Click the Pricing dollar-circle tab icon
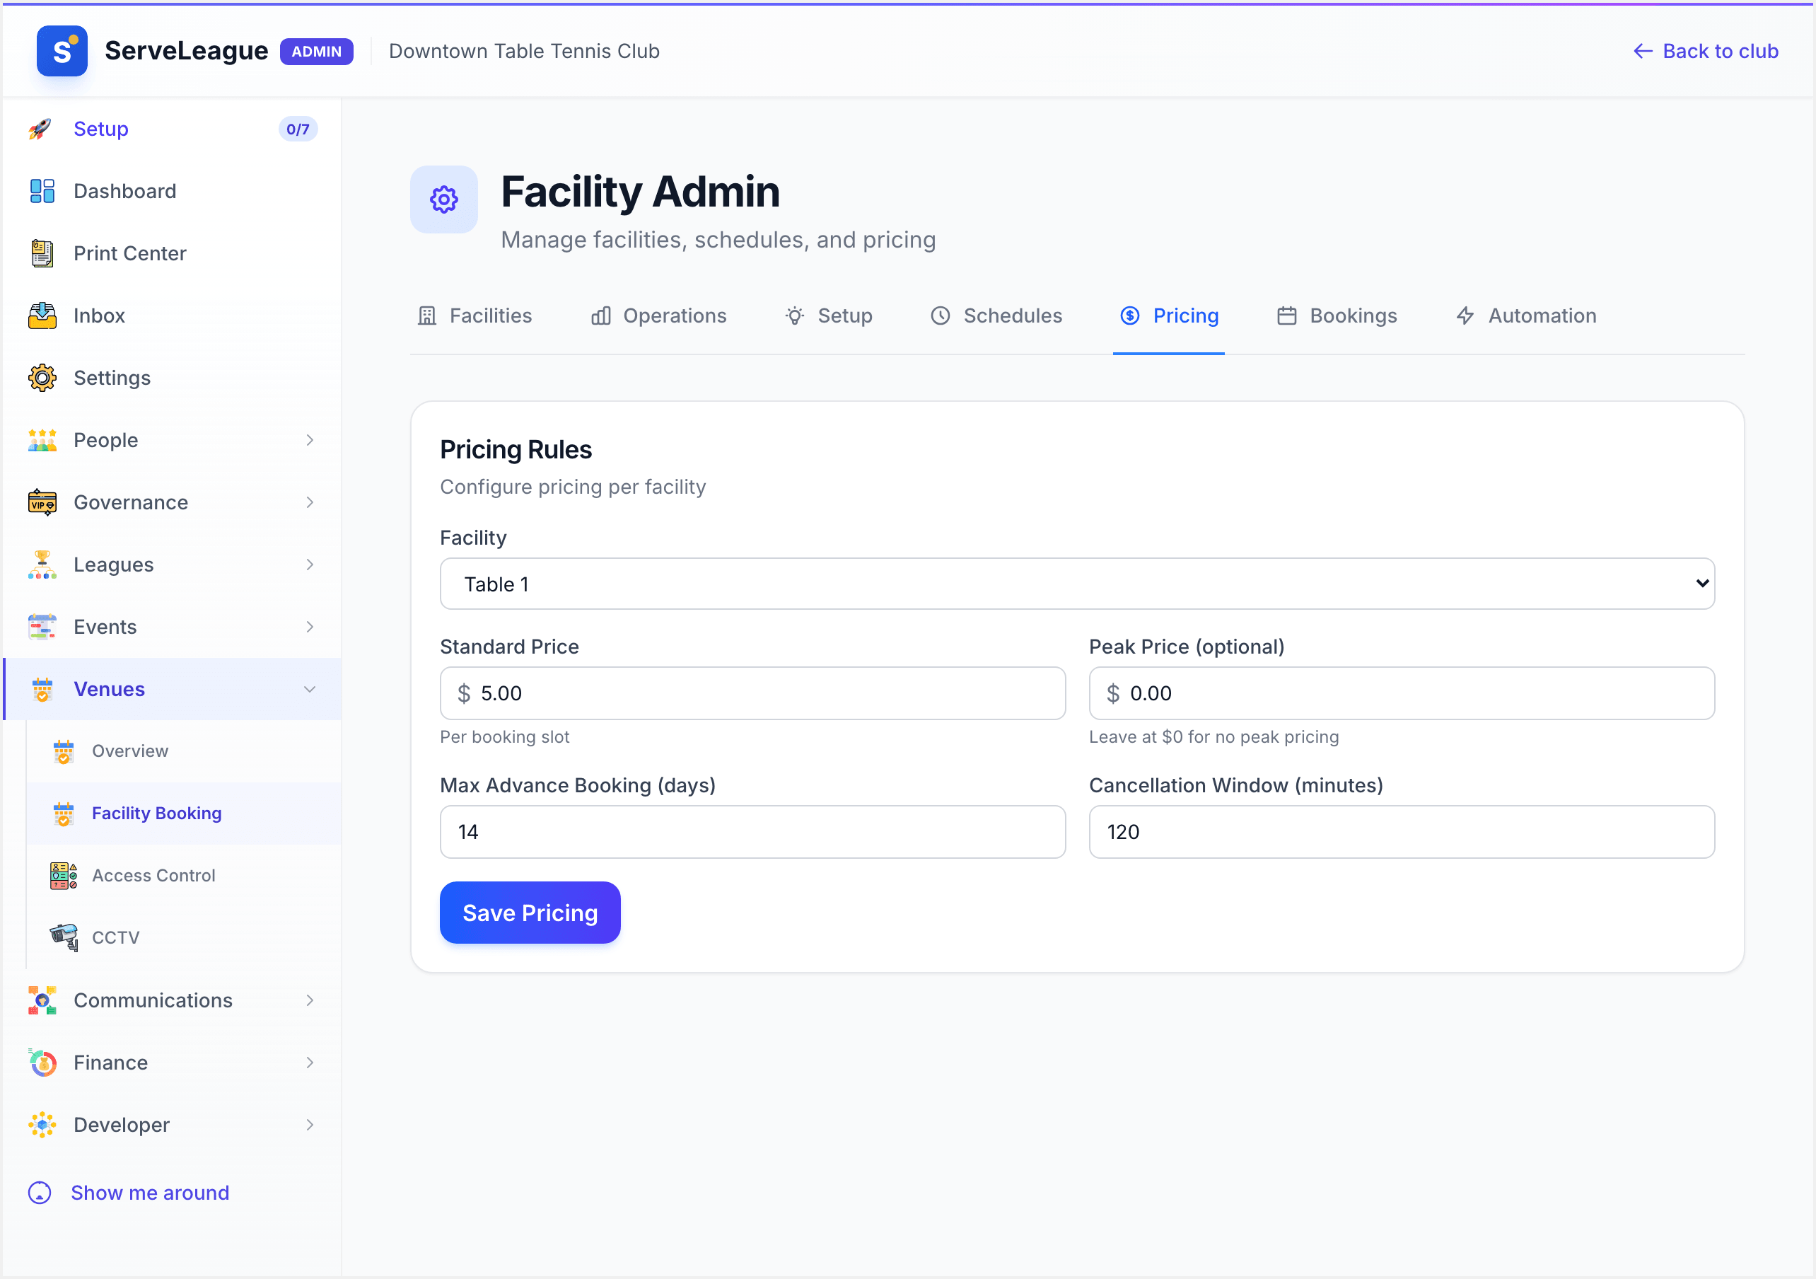 1130,316
